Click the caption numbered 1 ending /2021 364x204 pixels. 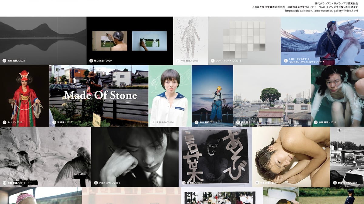14,61
